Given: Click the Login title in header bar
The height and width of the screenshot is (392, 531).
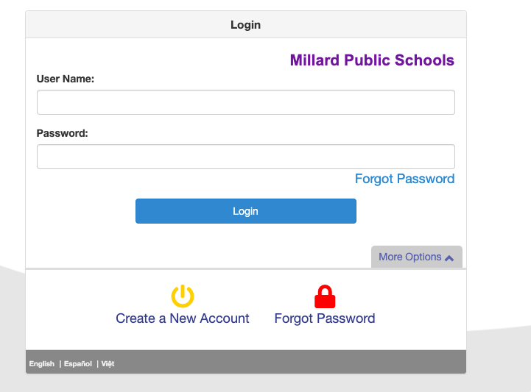Looking at the screenshot, I should [245, 25].
